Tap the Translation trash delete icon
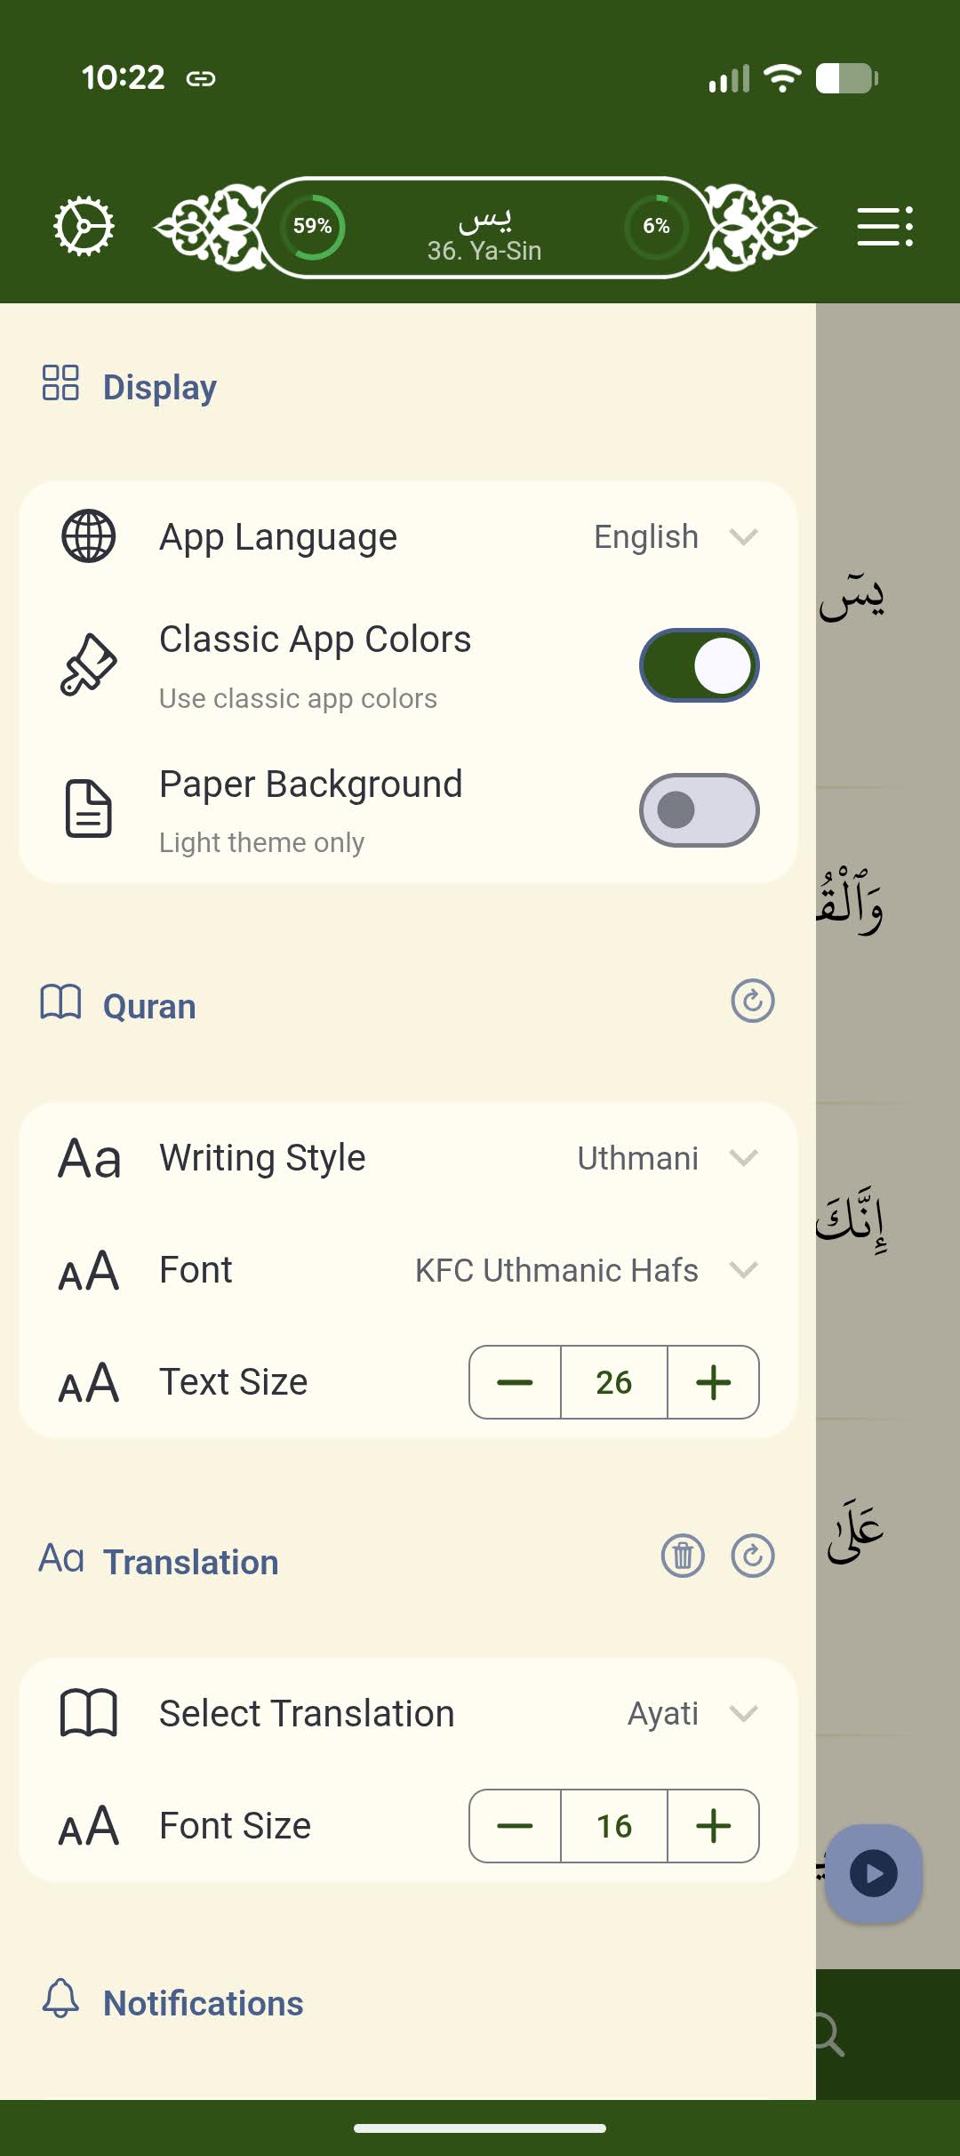The image size is (960, 2156). pyautogui.click(x=683, y=1556)
